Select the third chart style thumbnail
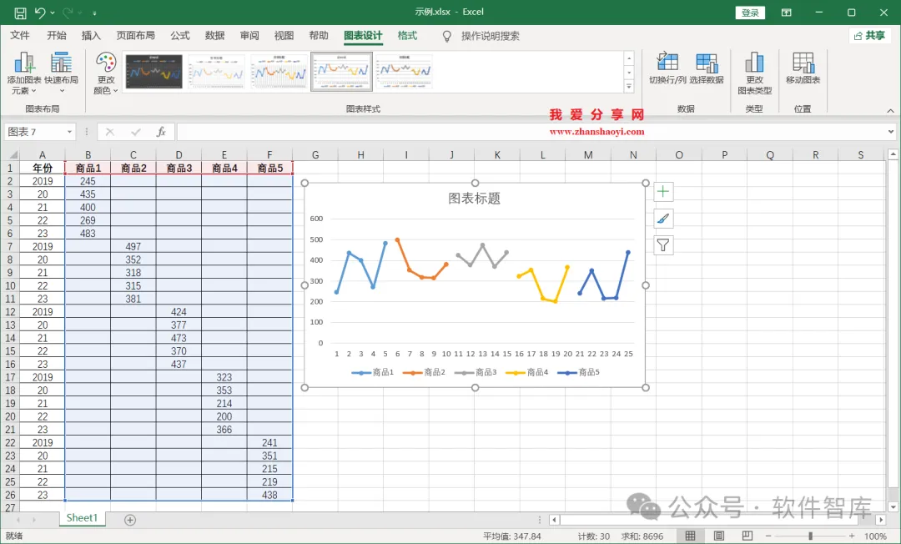The height and width of the screenshot is (544, 901). [x=279, y=72]
